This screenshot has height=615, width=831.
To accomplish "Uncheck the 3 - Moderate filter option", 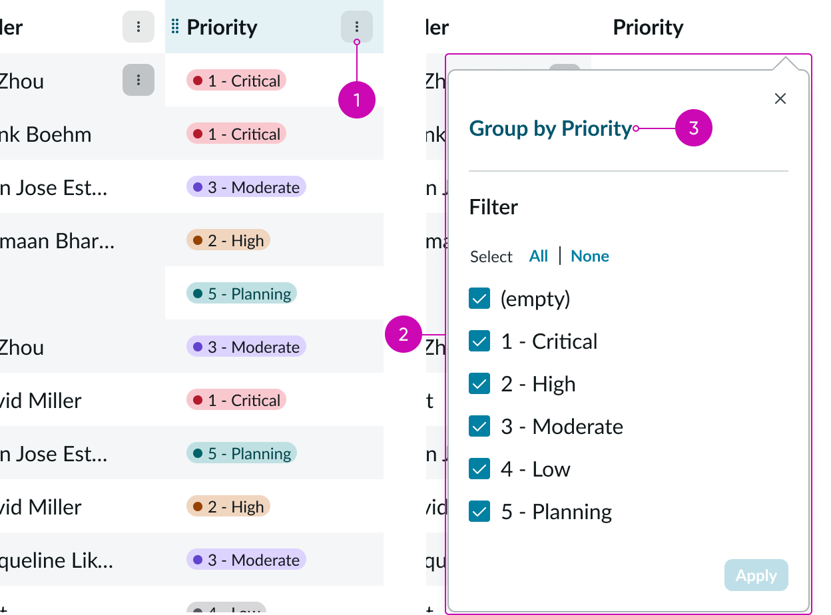I will click(x=479, y=426).
